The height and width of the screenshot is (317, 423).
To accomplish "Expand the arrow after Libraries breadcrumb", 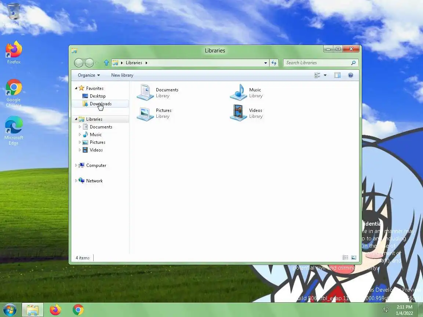I will click(x=147, y=63).
